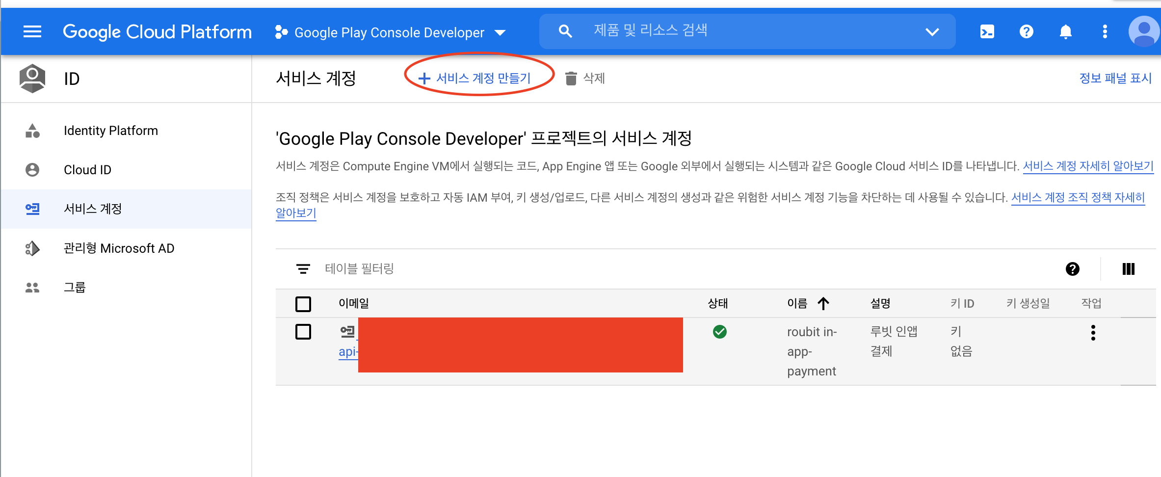Open the hamburger navigation menu
The image size is (1161, 477).
pos(32,32)
